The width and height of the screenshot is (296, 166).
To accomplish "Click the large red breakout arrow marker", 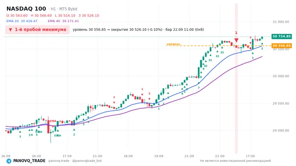I will tap(236, 40).
